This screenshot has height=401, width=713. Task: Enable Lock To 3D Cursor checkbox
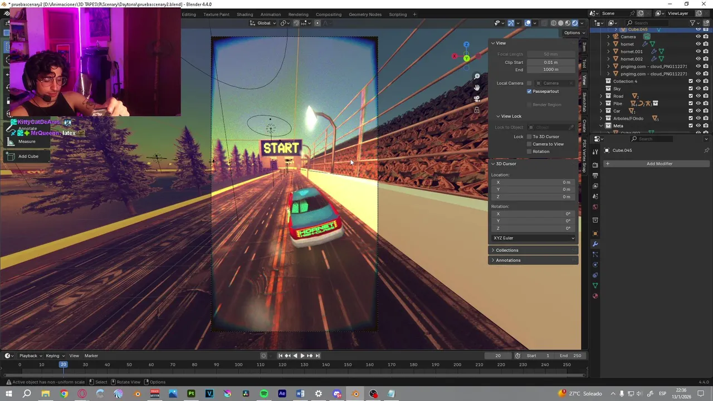(x=529, y=136)
